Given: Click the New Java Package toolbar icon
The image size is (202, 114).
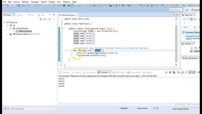Looking at the screenshot, I should click(x=148, y=5).
